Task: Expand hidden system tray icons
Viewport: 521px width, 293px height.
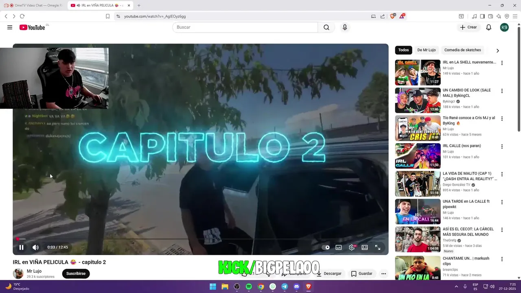Action: click(456, 286)
